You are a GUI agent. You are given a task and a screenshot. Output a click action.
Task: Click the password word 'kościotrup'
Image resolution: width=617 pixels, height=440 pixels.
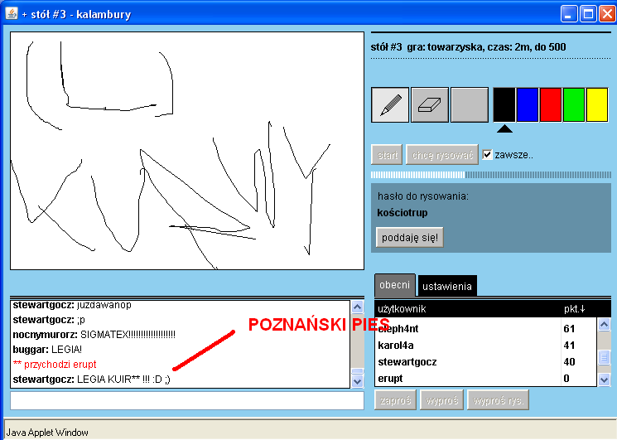[402, 213]
